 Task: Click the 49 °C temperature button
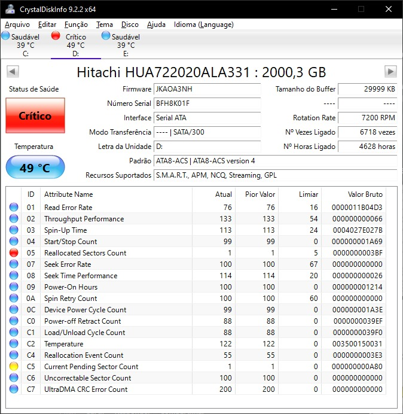35,168
